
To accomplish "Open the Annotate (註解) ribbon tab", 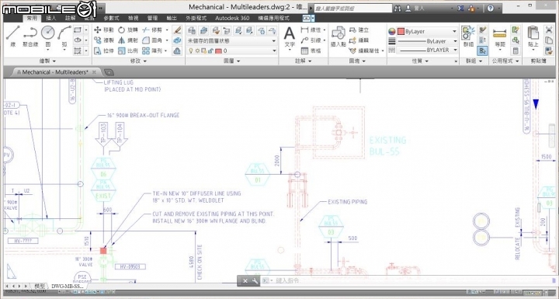I will [71, 18].
